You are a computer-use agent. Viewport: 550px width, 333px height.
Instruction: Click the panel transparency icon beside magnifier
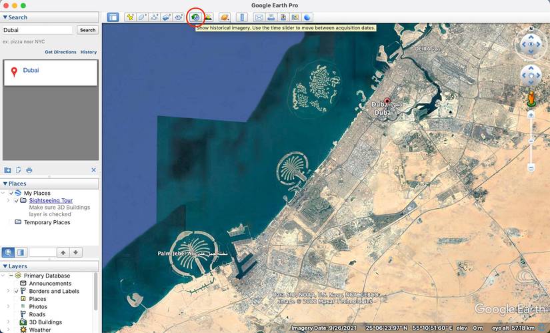[x=21, y=252]
